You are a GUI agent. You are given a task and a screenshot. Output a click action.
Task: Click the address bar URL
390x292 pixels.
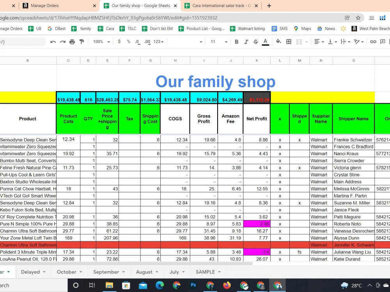108,18
